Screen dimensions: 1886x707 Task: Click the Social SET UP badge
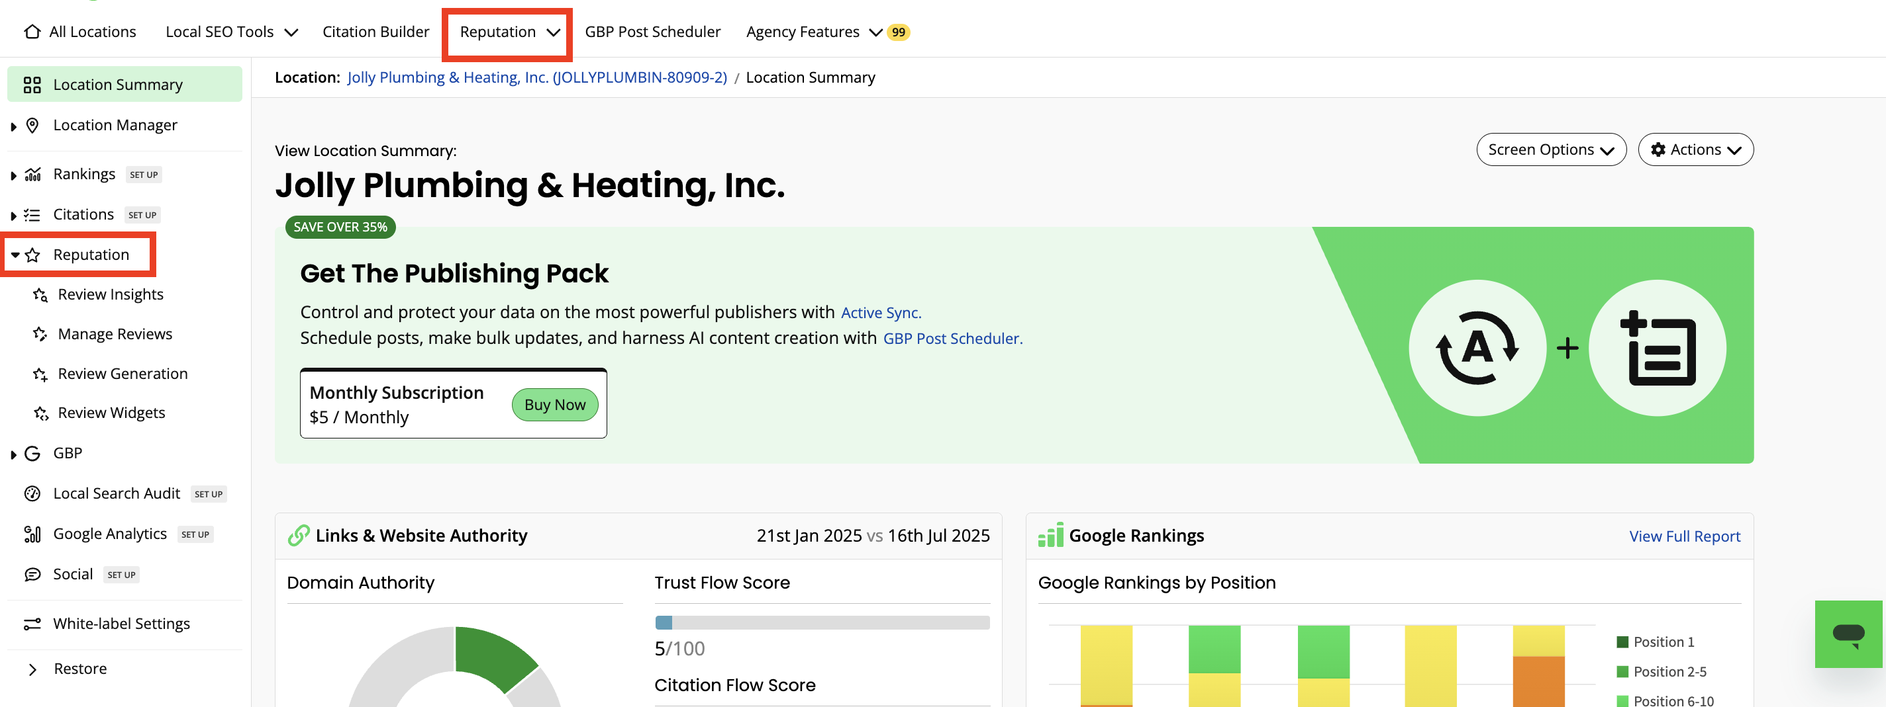[122, 575]
